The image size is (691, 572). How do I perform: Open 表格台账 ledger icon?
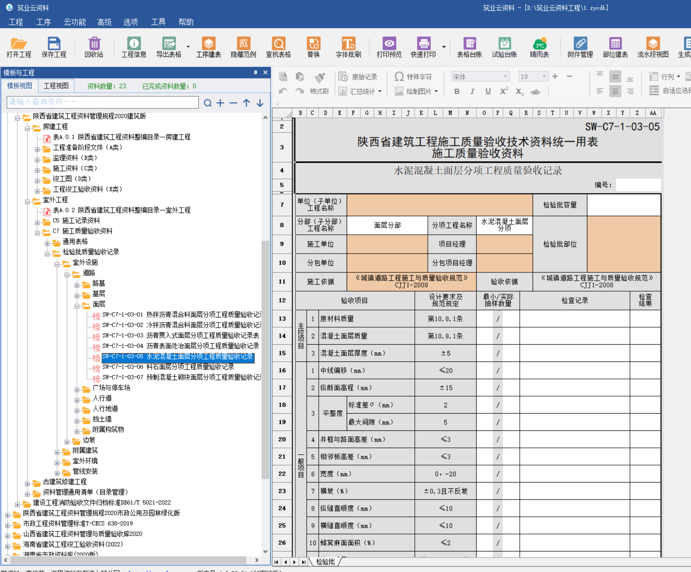click(x=470, y=47)
